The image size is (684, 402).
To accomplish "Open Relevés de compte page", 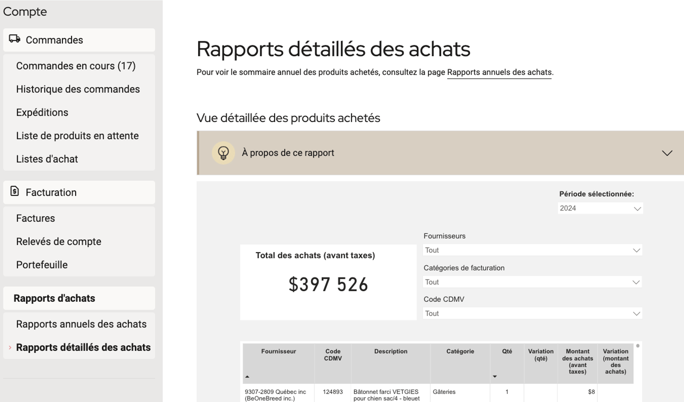I will pos(59,242).
